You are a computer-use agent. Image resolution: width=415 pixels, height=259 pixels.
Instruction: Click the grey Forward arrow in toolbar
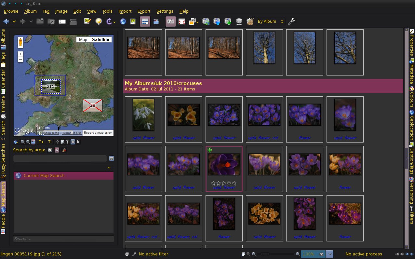(23, 21)
